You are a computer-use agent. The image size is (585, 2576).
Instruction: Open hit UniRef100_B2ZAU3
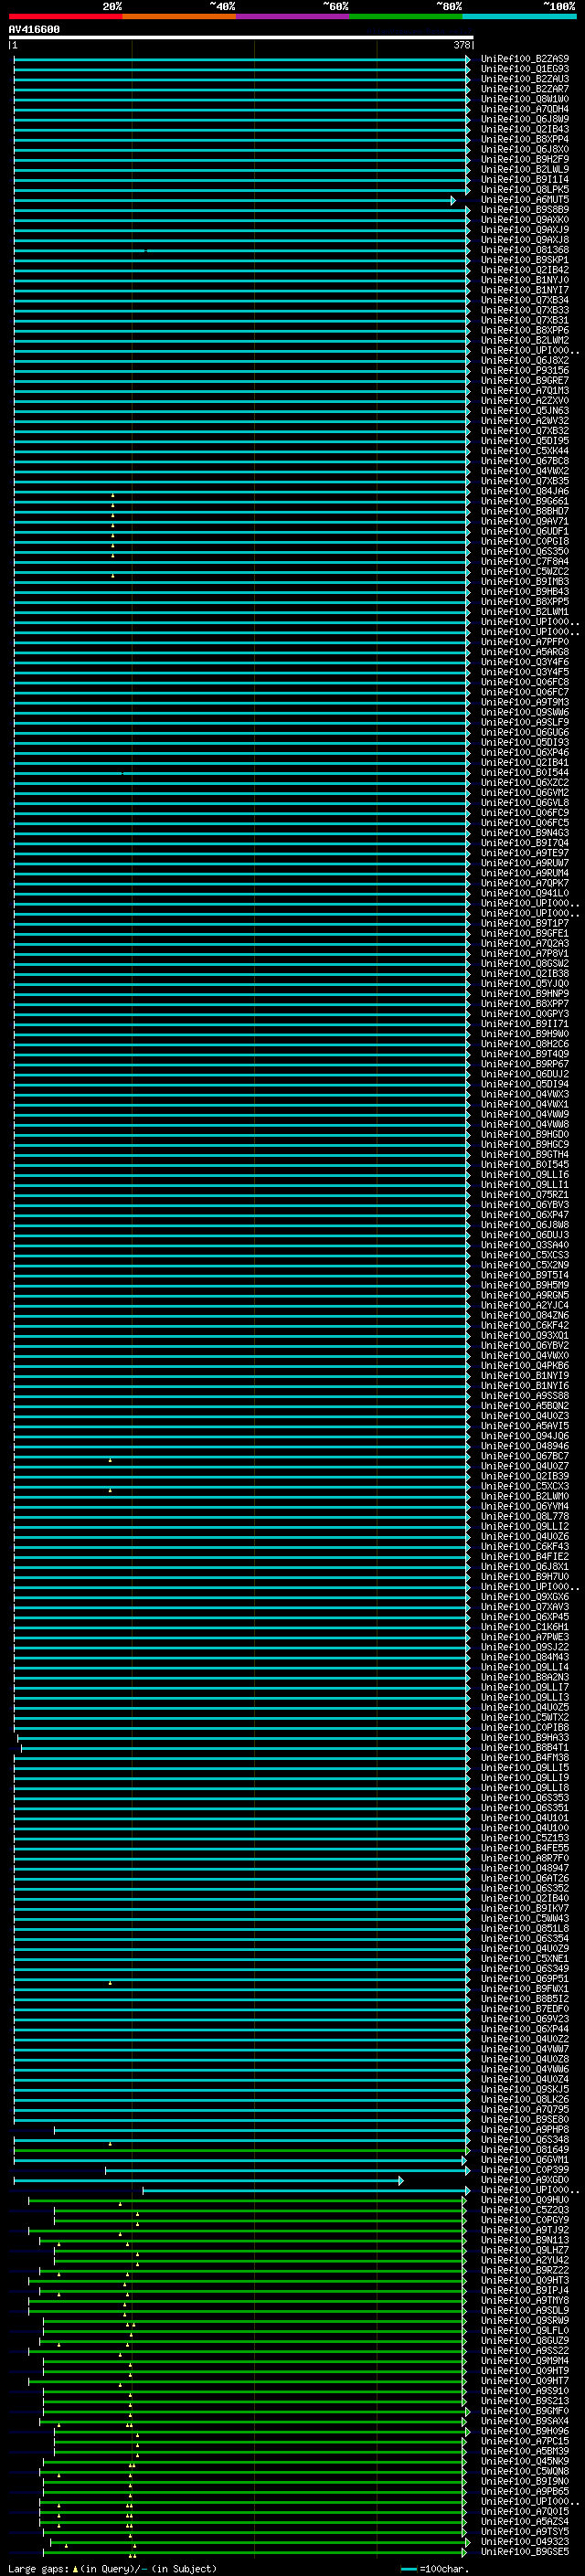[525, 79]
